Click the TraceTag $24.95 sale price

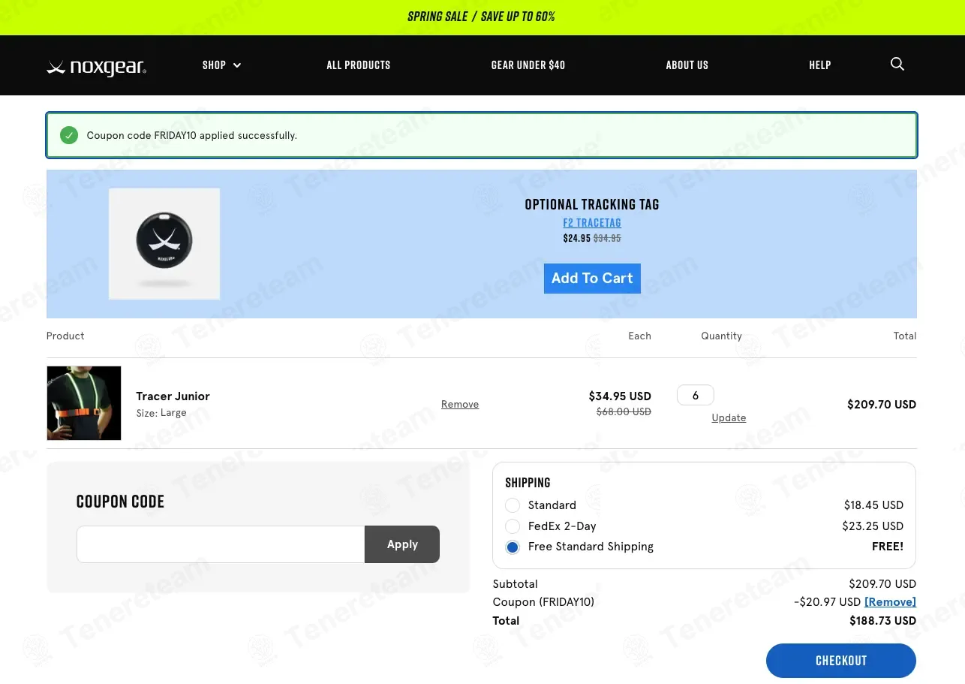[x=577, y=239]
